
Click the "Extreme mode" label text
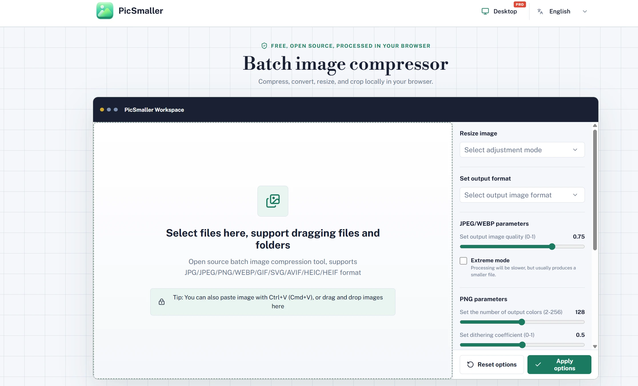coord(490,260)
